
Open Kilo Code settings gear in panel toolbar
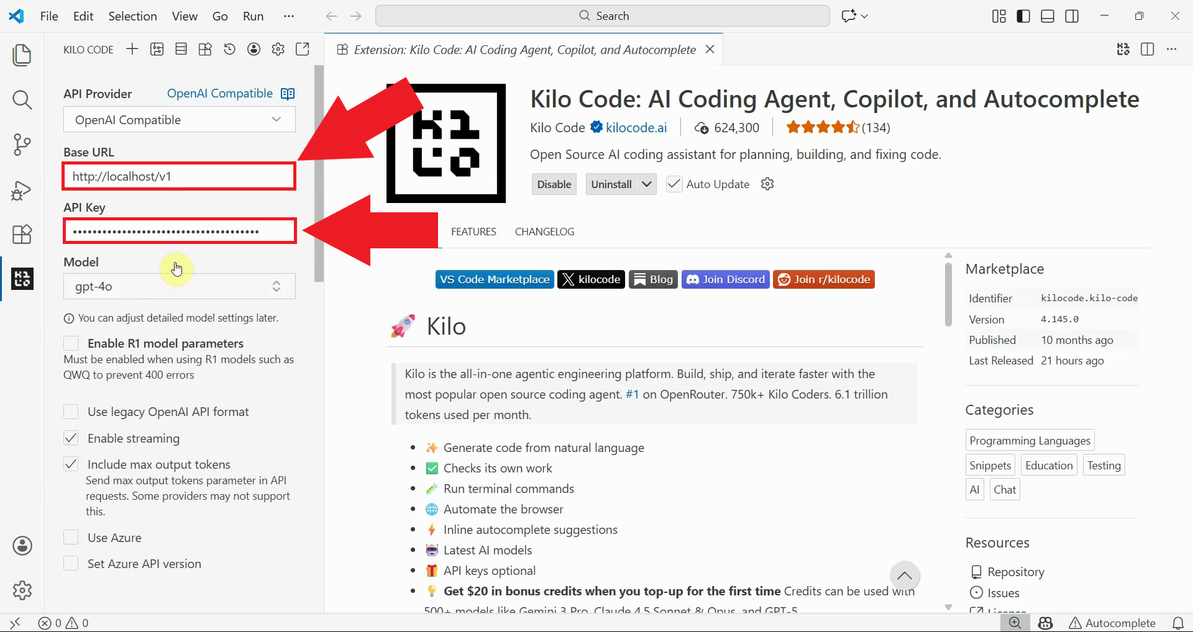[x=278, y=49]
